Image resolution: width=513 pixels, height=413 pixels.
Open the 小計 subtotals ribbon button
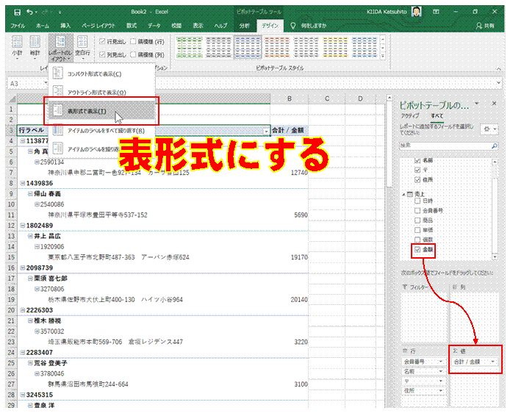point(17,48)
